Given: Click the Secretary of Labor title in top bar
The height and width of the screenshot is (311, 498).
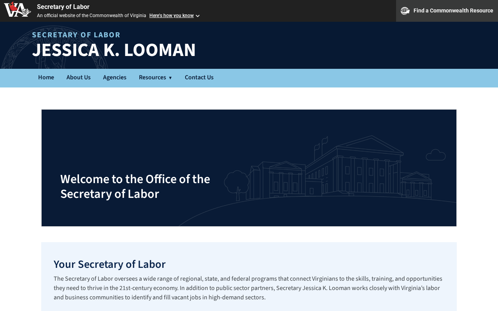Looking at the screenshot, I should [x=63, y=7].
